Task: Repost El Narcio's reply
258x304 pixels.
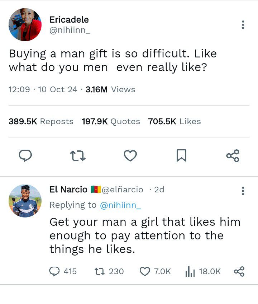Action: click(109, 271)
